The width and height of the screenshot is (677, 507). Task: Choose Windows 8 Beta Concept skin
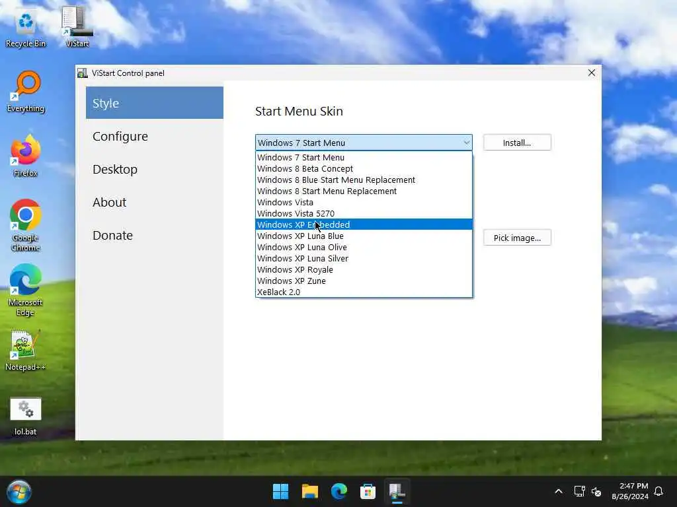[x=364, y=168]
